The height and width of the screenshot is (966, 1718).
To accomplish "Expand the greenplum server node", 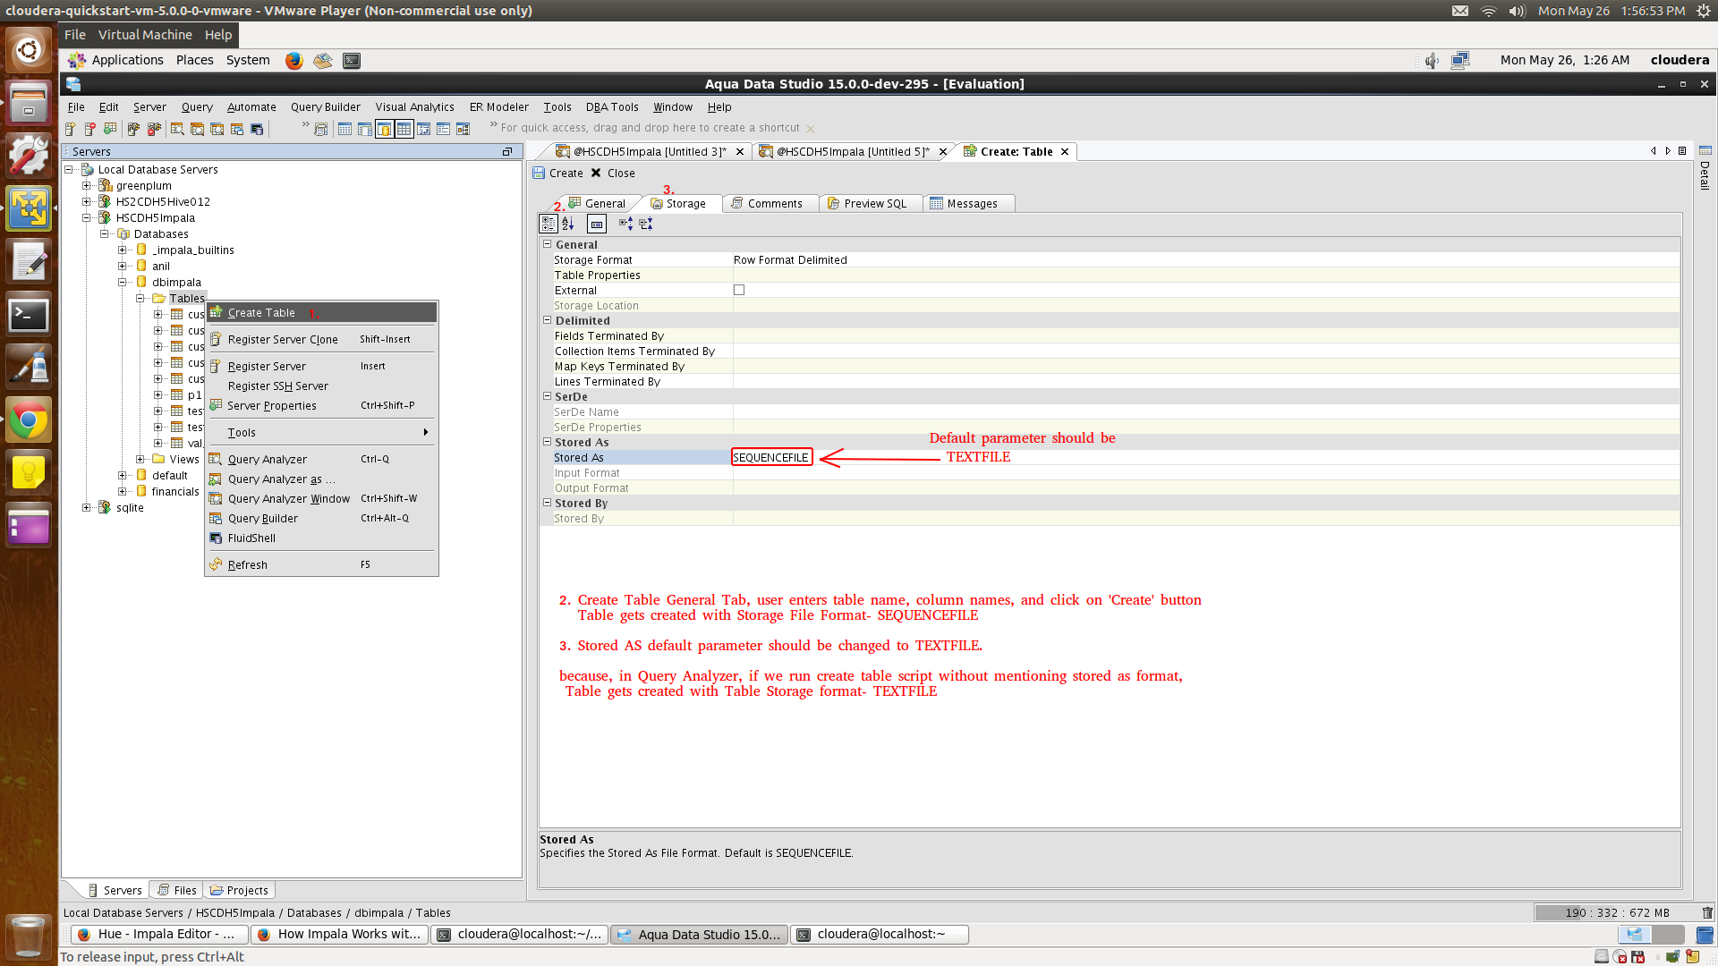I will [87, 185].
